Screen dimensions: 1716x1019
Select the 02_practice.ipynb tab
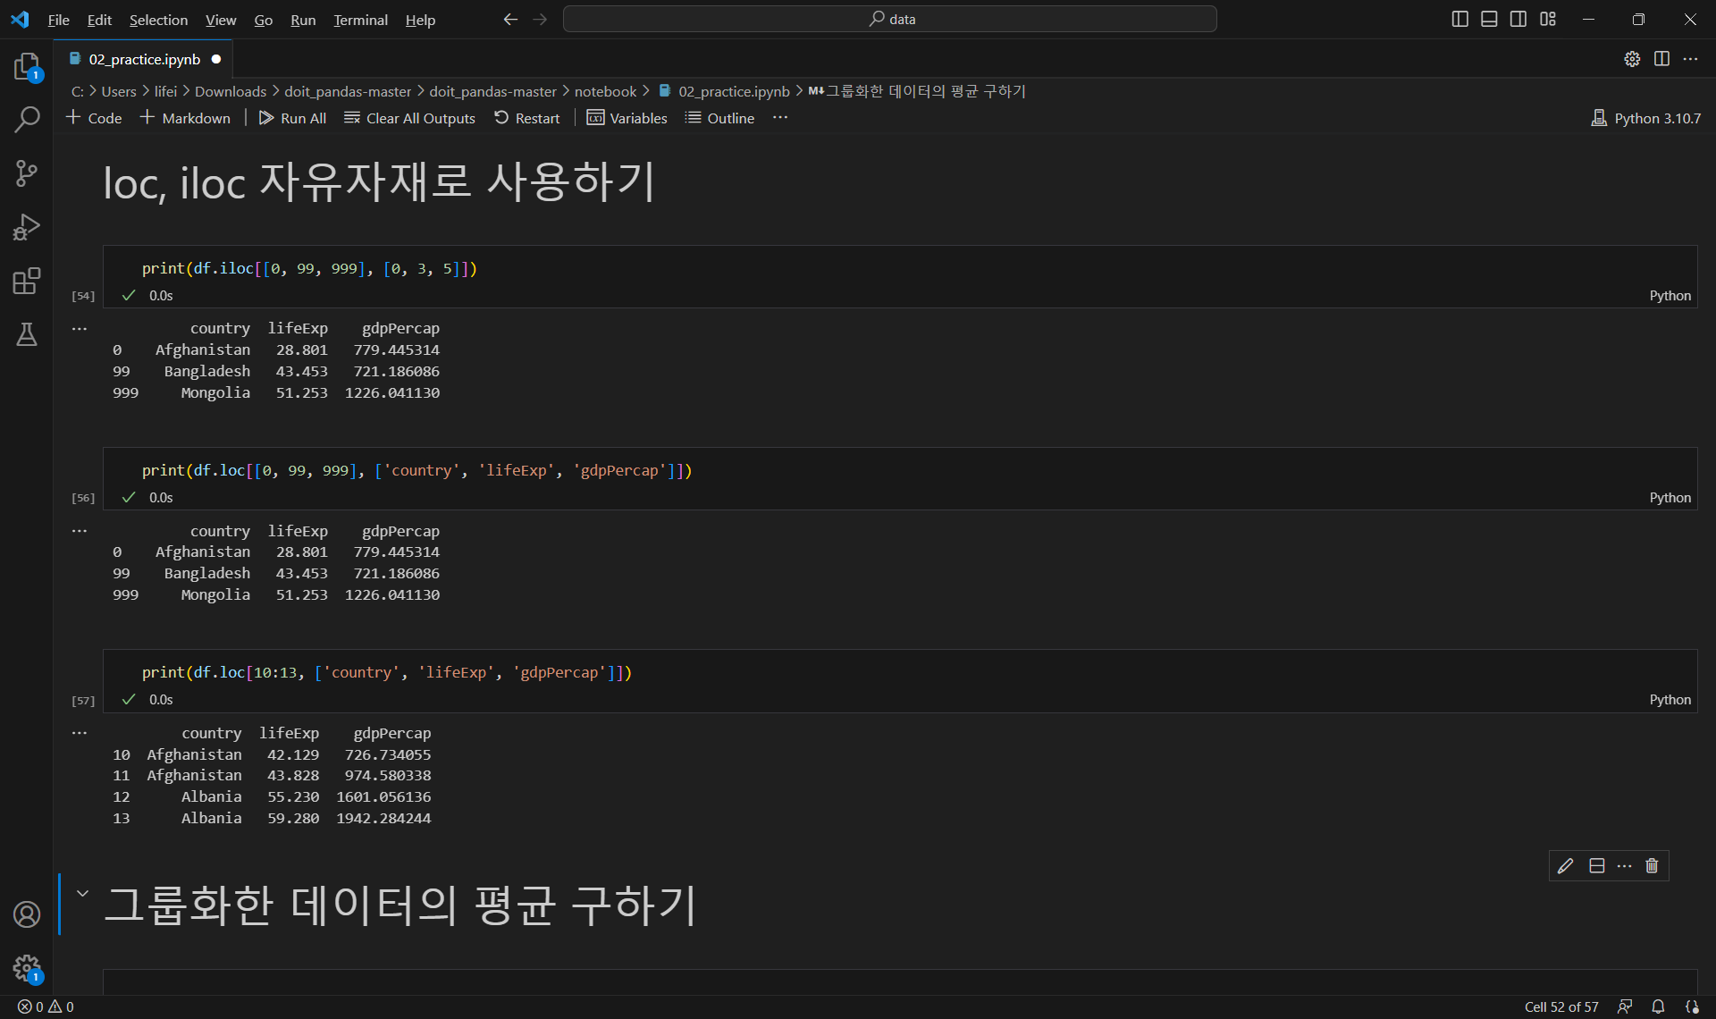tap(144, 59)
